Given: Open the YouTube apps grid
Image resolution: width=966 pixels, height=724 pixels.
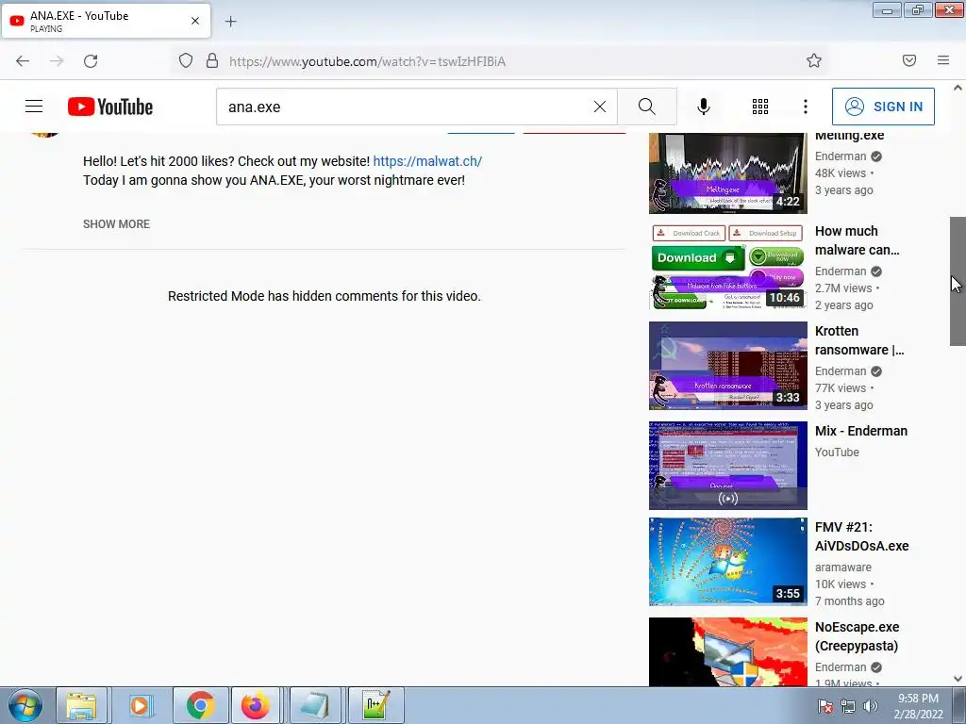Looking at the screenshot, I should pos(760,107).
